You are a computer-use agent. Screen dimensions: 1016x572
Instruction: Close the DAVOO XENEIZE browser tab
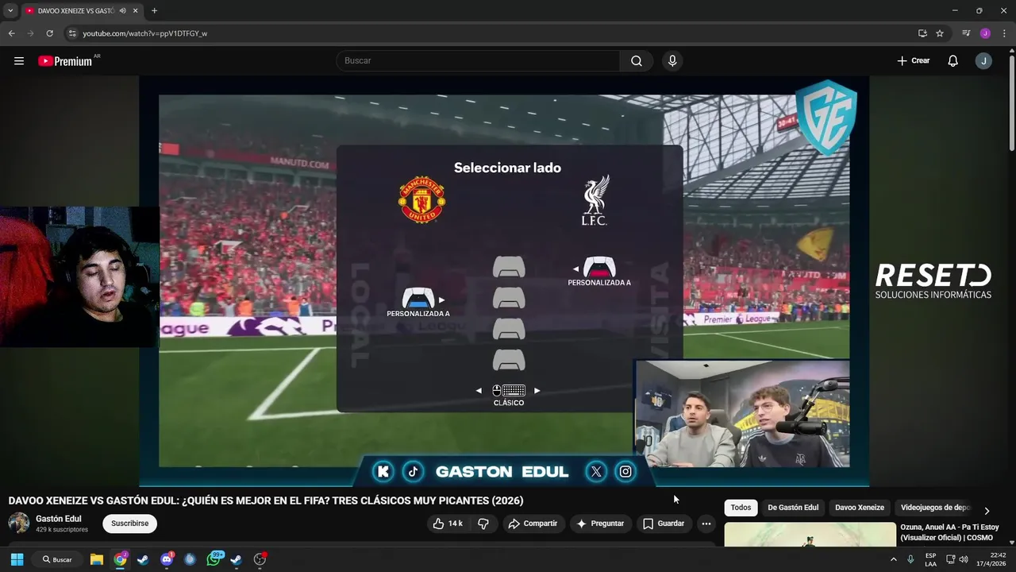tap(136, 10)
